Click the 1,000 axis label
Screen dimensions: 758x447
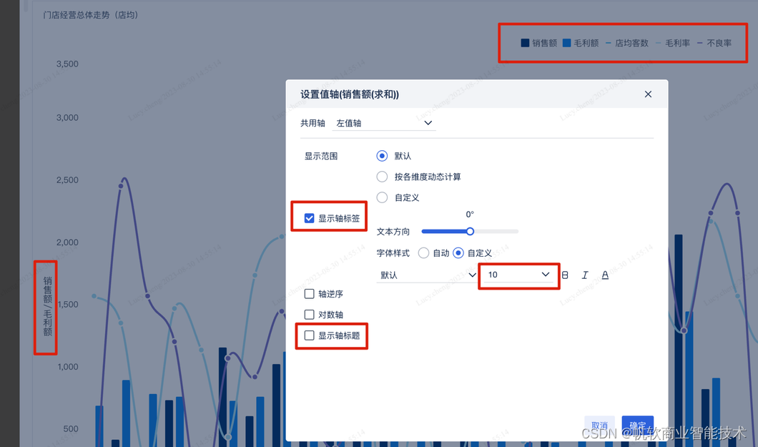point(68,367)
